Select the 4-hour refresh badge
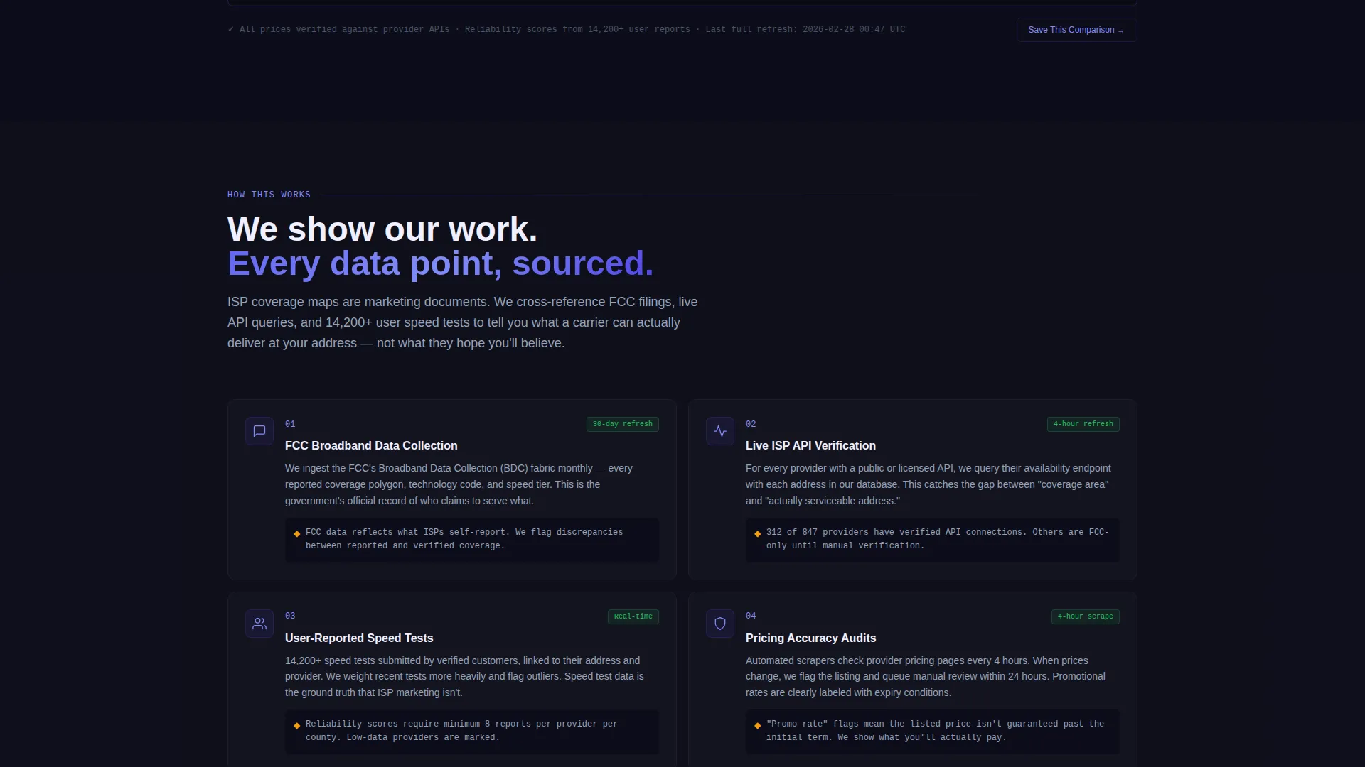Viewport: 1365px width, 767px height. coord(1083,424)
